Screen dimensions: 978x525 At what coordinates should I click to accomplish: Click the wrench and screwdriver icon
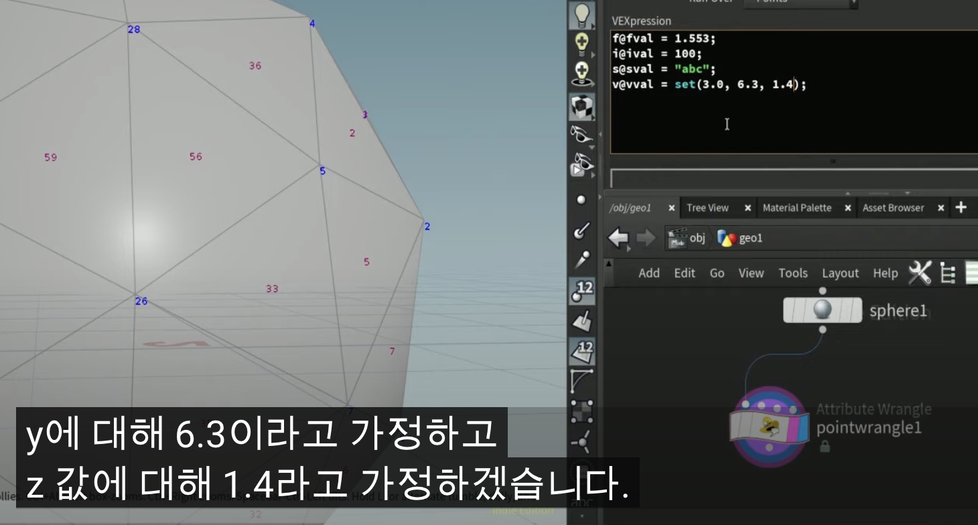pos(920,273)
